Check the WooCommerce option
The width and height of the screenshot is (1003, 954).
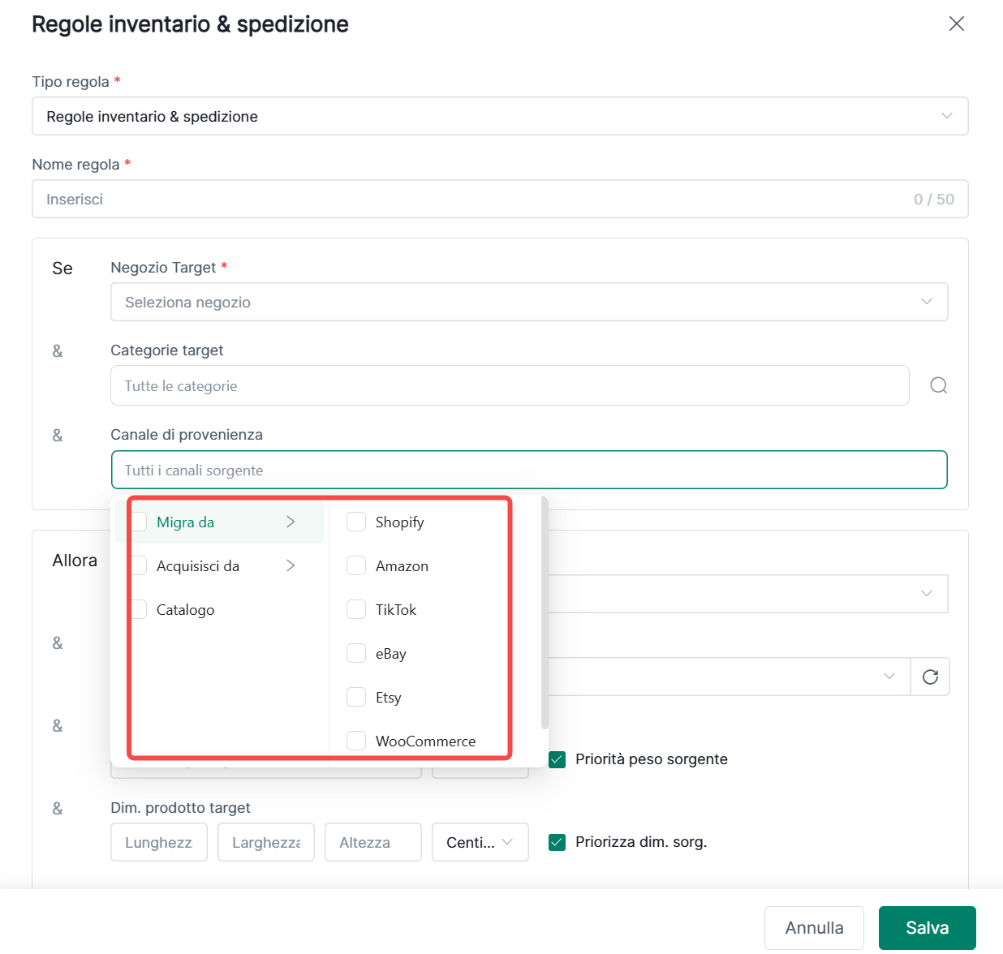pyautogui.click(x=356, y=741)
